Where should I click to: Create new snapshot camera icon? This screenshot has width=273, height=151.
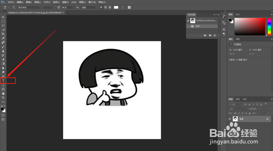click(210, 35)
